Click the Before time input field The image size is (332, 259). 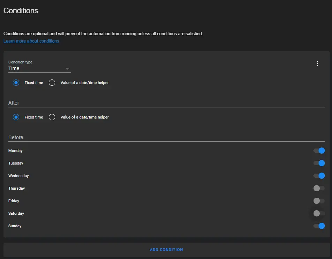coord(166,137)
